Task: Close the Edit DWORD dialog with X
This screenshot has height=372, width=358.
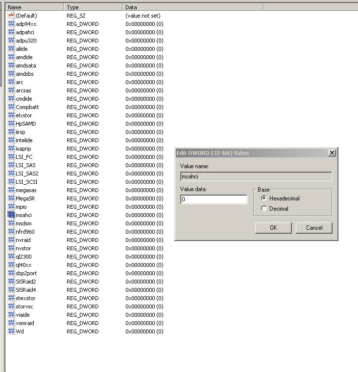Action: coord(332,153)
